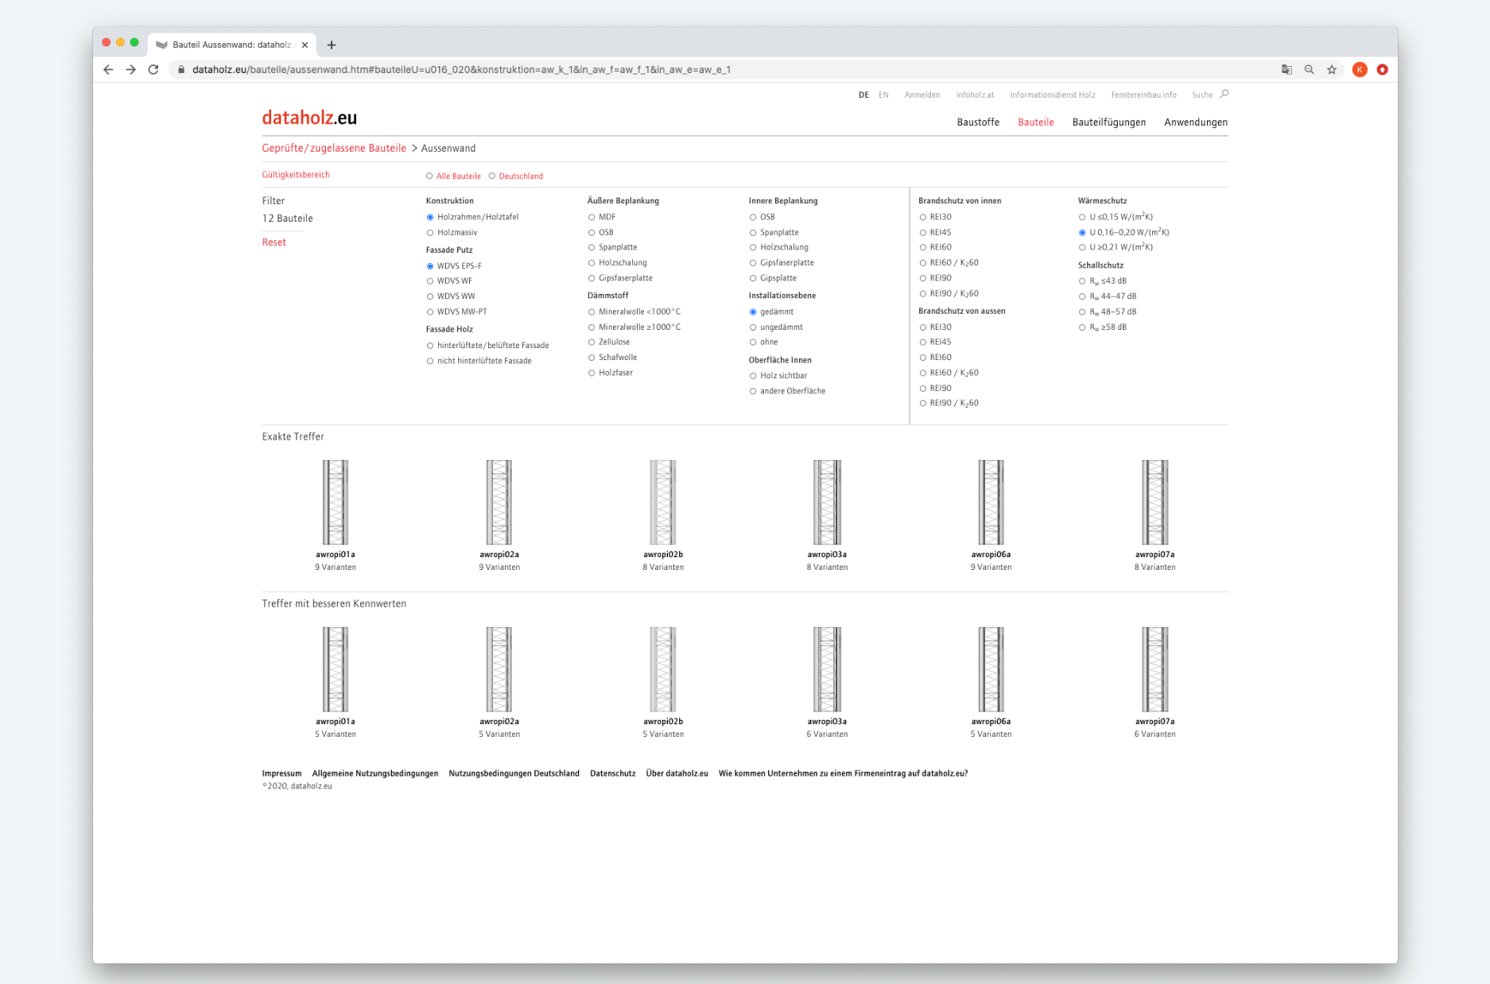The image size is (1490, 984).
Task: Select Schafwolle insulation option
Action: [x=592, y=358]
